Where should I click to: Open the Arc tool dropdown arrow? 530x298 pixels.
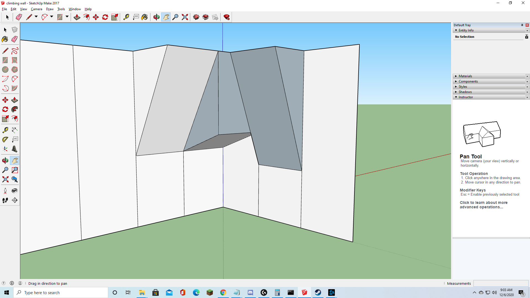tap(51, 17)
